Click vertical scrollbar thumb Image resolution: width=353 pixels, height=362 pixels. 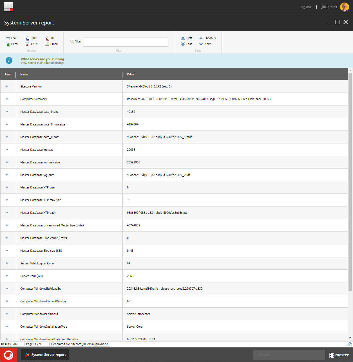point(350,182)
